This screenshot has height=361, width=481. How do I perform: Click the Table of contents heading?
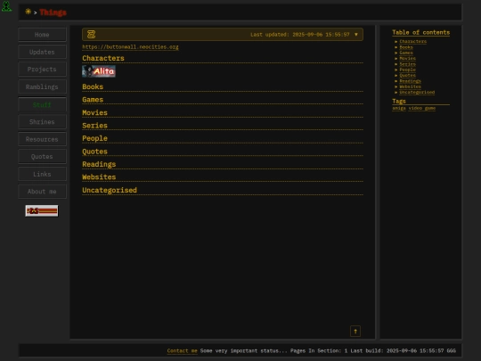pyautogui.click(x=420, y=33)
